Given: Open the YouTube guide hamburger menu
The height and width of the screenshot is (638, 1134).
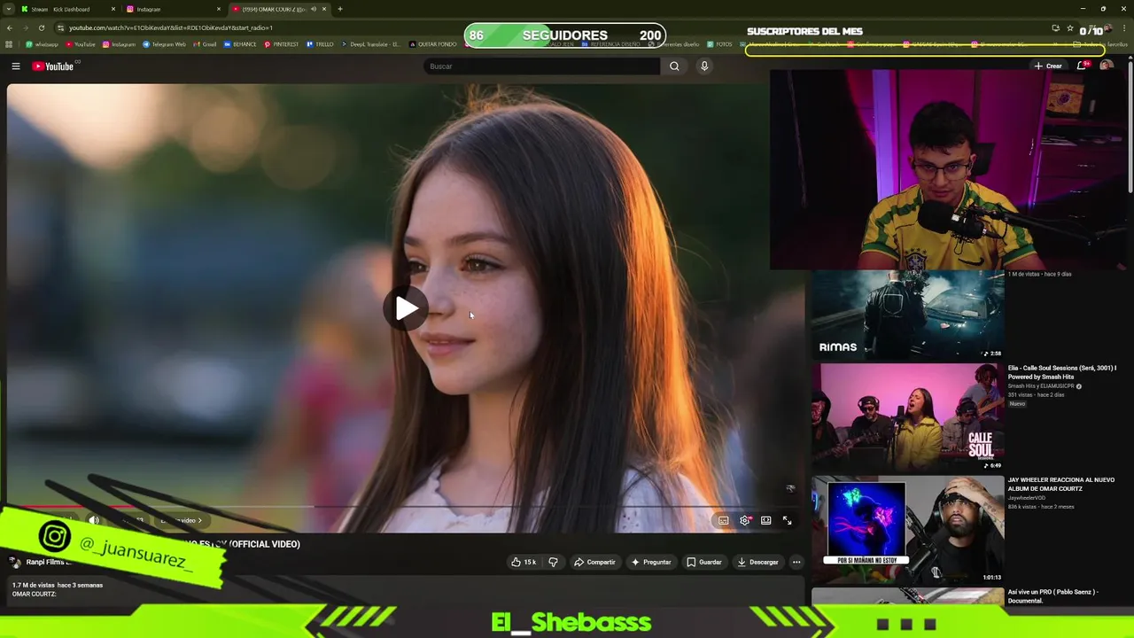Looking at the screenshot, I should coord(15,66).
